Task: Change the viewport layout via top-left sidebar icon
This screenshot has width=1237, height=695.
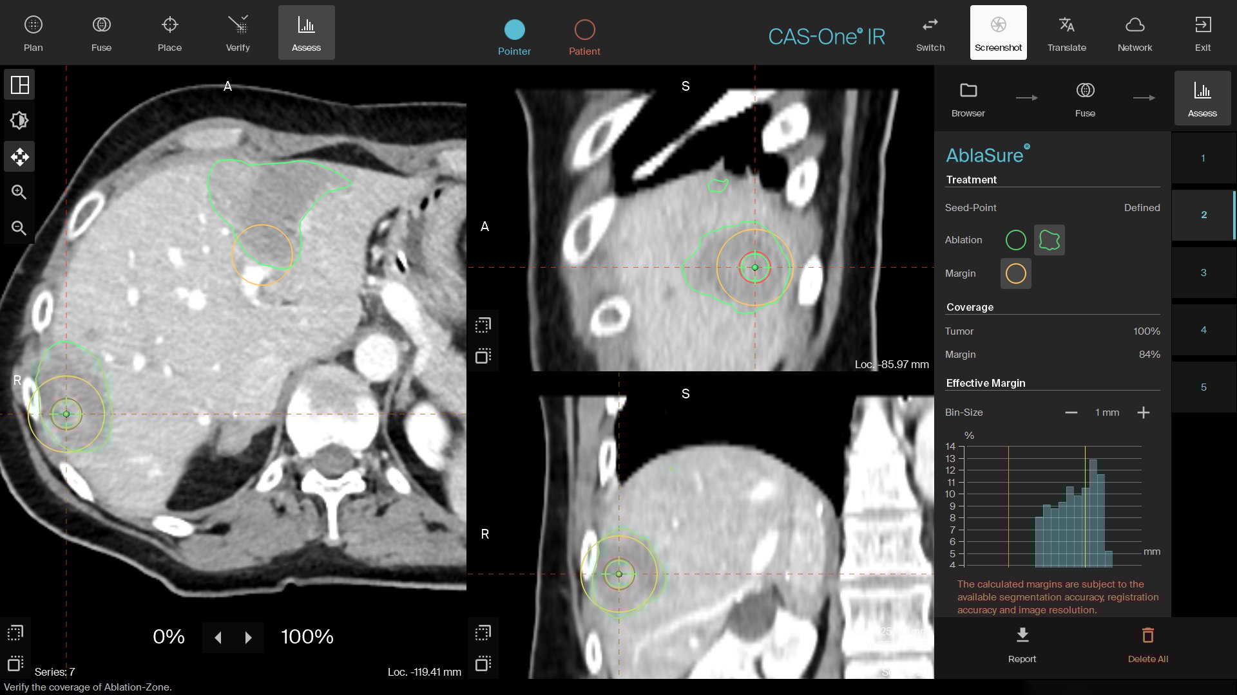Action: coord(19,84)
